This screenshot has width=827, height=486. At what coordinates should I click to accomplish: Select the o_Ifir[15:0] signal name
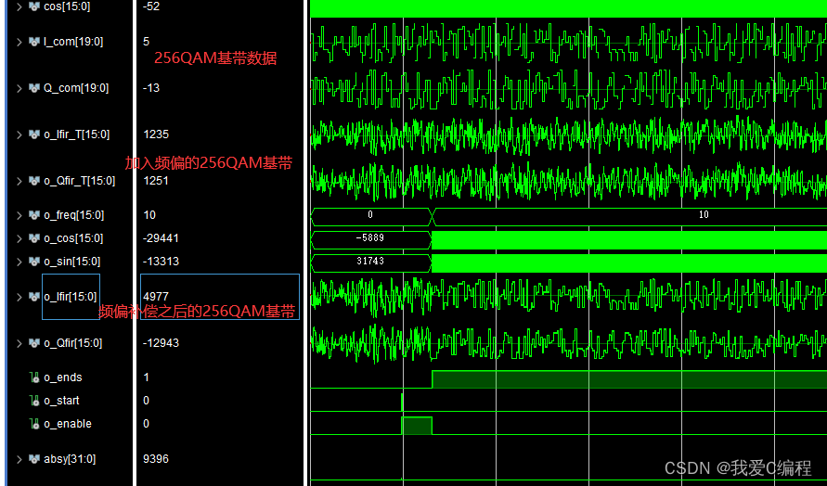(x=71, y=297)
